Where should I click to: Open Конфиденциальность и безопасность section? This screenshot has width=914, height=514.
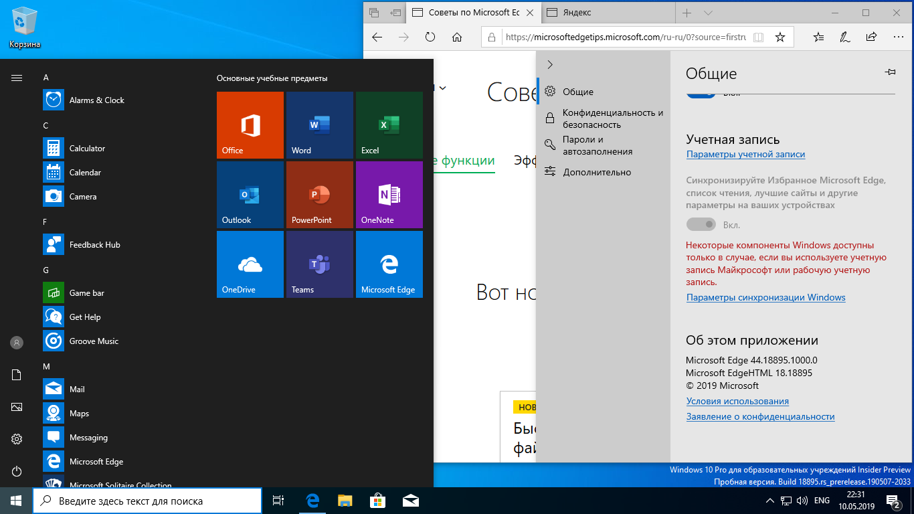click(x=604, y=118)
